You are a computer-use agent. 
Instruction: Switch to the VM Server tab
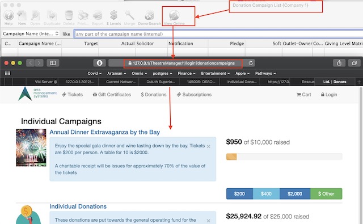(43, 82)
